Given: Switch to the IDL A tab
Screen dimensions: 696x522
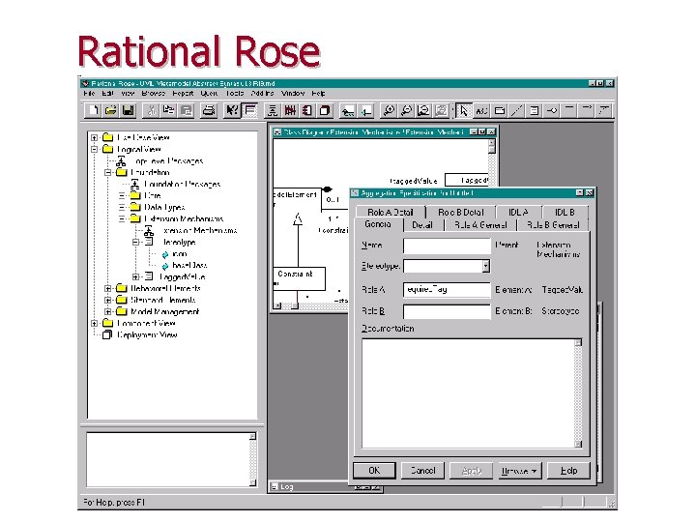Looking at the screenshot, I should 518,212.
